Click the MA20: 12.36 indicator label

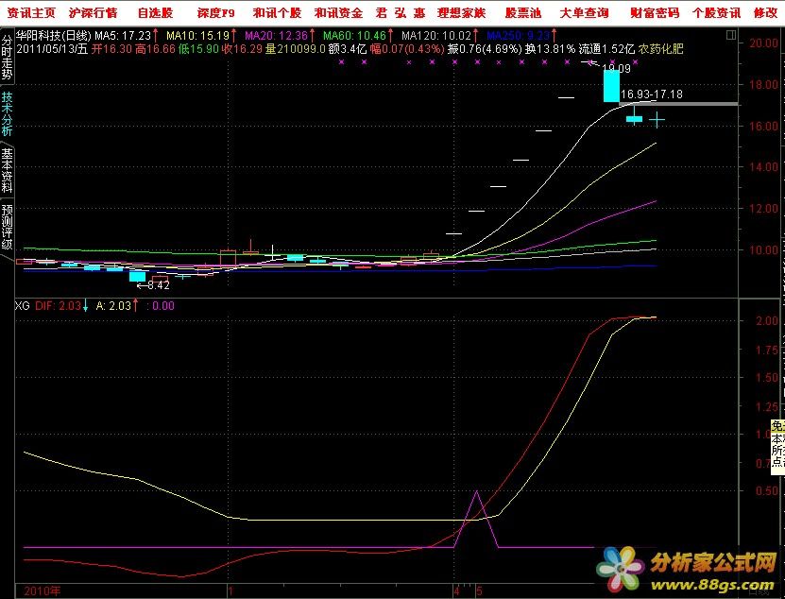277,36
